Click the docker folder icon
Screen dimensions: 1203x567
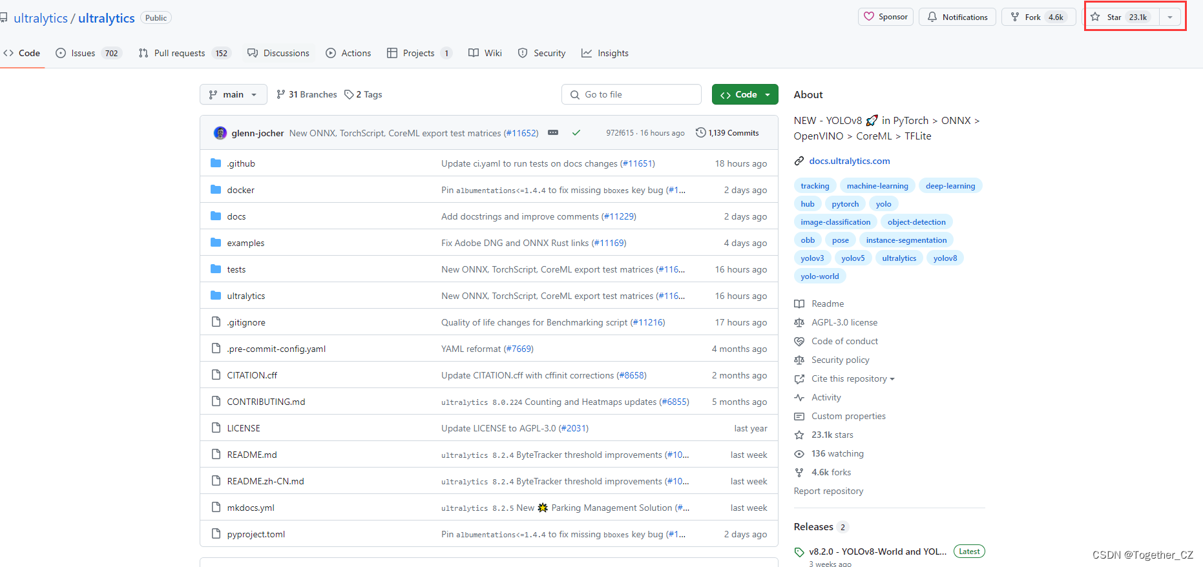(x=216, y=190)
